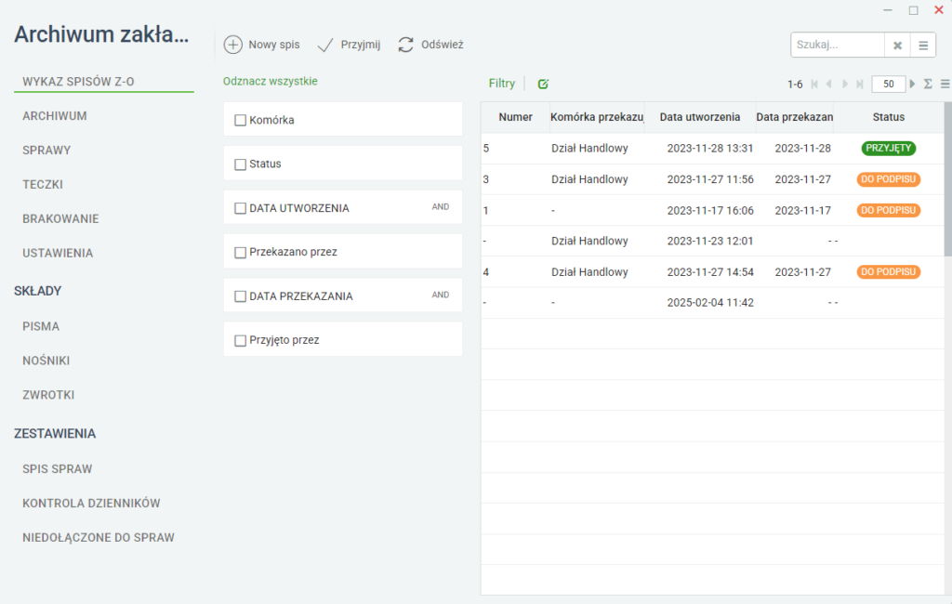Image resolution: width=952 pixels, height=604 pixels.
Task: Select row created 2025-02-04 11:42
Action: click(x=713, y=302)
